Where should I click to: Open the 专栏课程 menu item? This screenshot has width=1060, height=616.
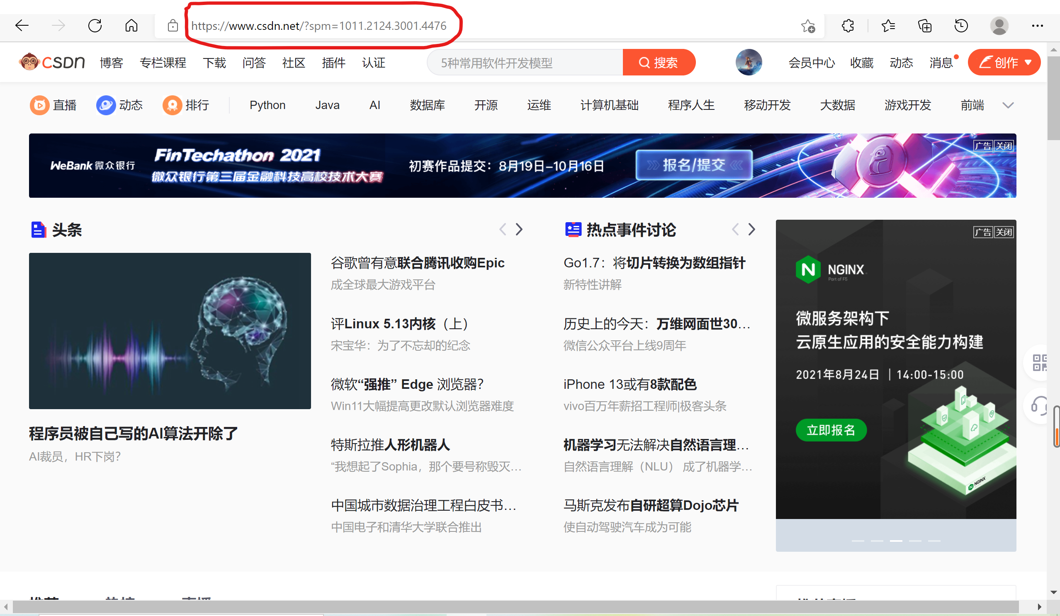[x=163, y=63]
